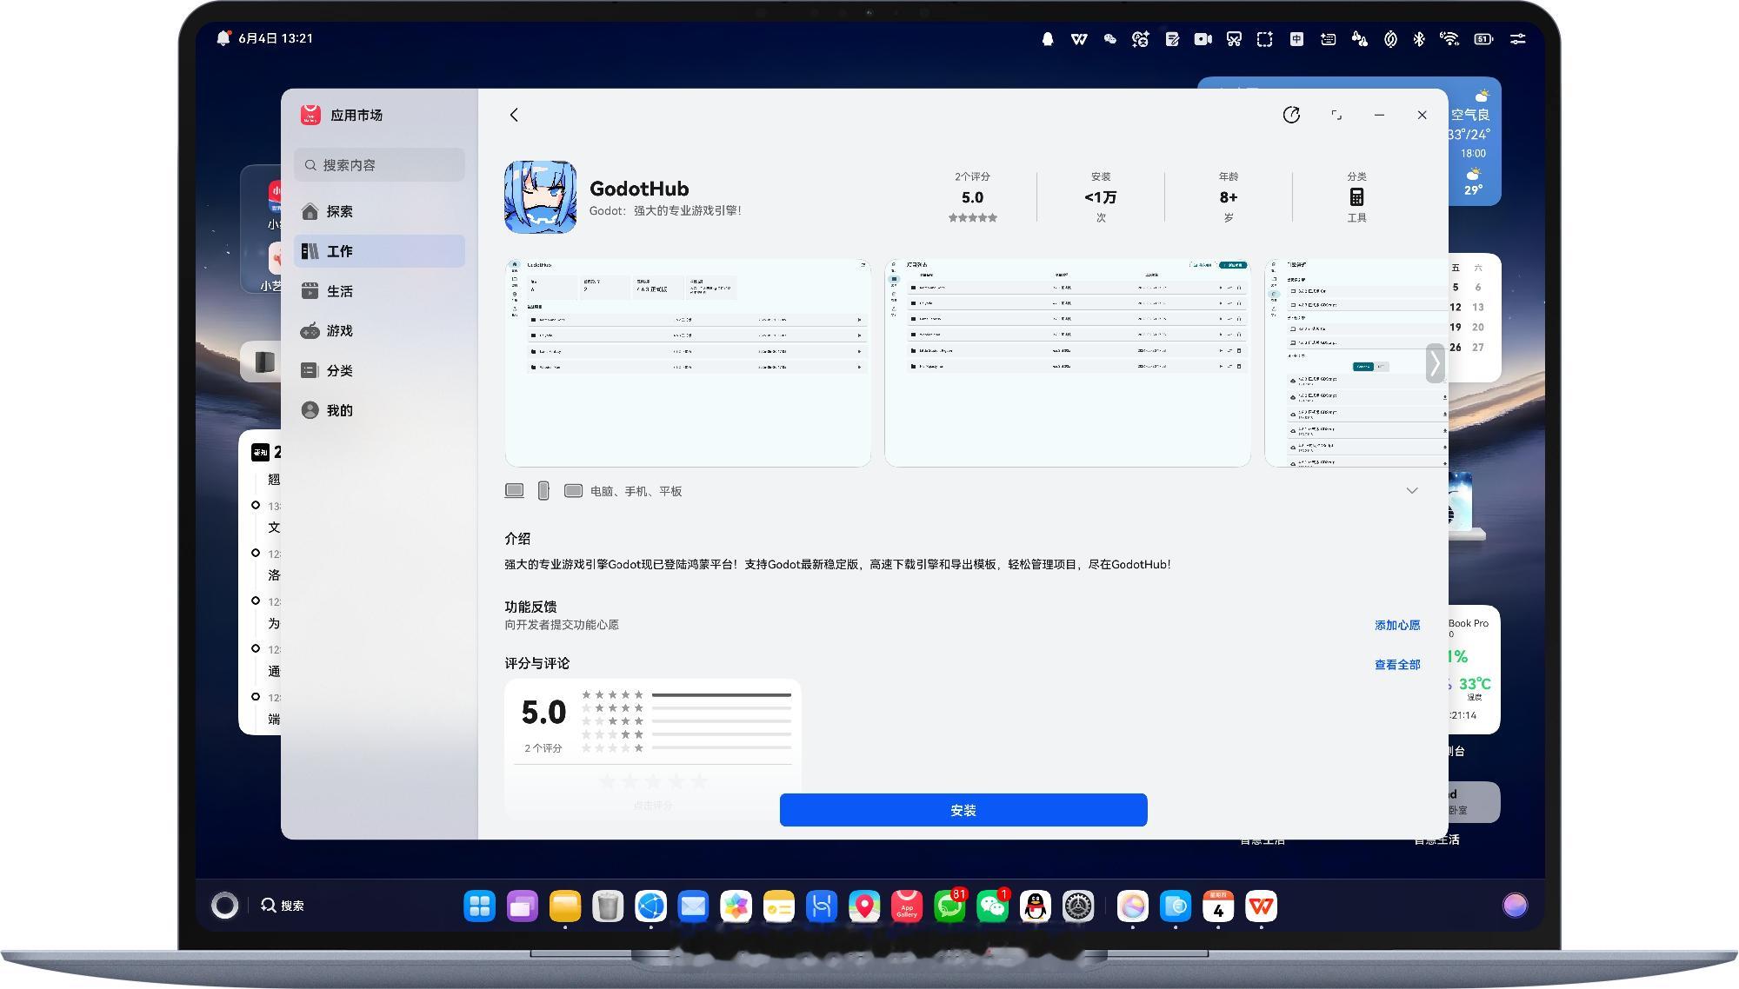The width and height of the screenshot is (1739, 989).
Task: Open WPS tray icon in status bar
Action: click(x=1079, y=39)
